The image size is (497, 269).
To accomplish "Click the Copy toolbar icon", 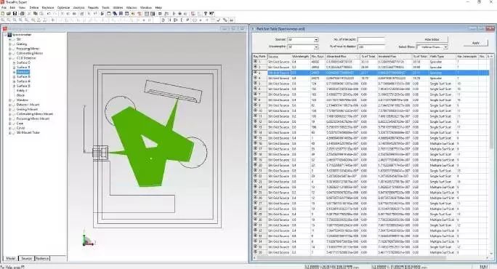I will [35, 14].
